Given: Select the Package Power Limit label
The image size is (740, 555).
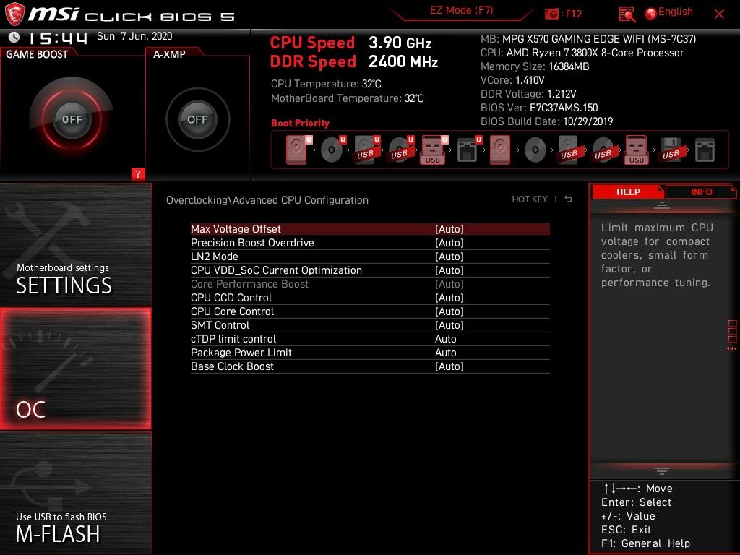Looking at the screenshot, I should coord(241,353).
